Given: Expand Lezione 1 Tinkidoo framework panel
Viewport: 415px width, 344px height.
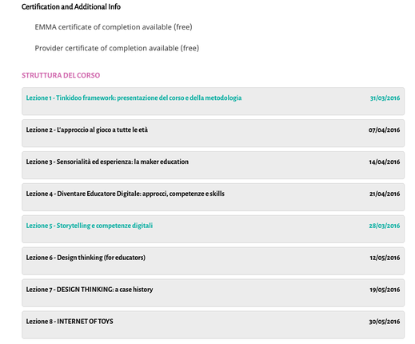Looking at the screenshot, I should 213,101.
